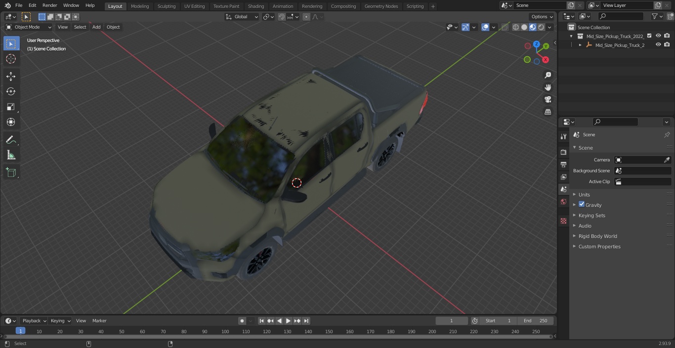Open the Render menu

[x=49, y=5]
